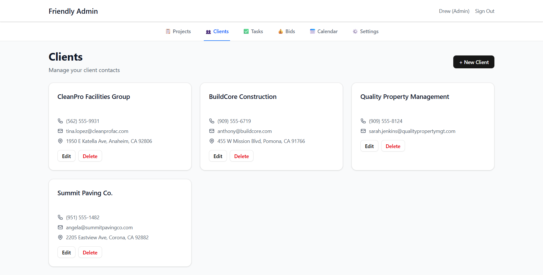Click the Friendly Admin logo title
This screenshot has width=543, height=275.
pos(73,11)
